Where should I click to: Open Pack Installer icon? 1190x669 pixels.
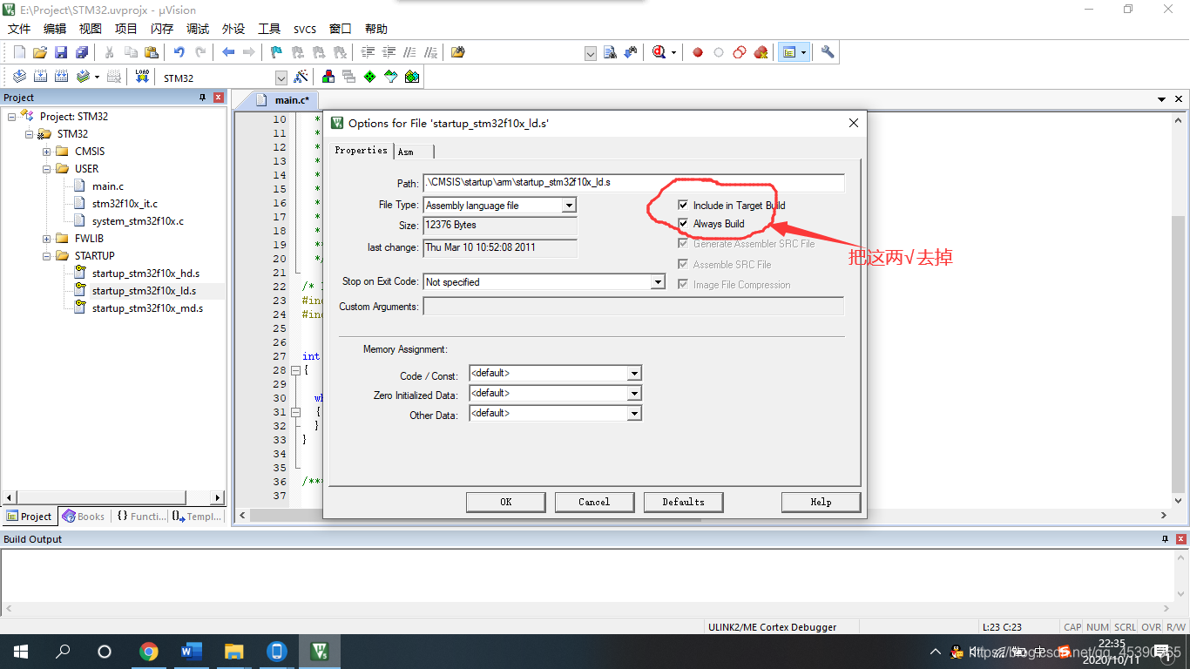pos(412,77)
